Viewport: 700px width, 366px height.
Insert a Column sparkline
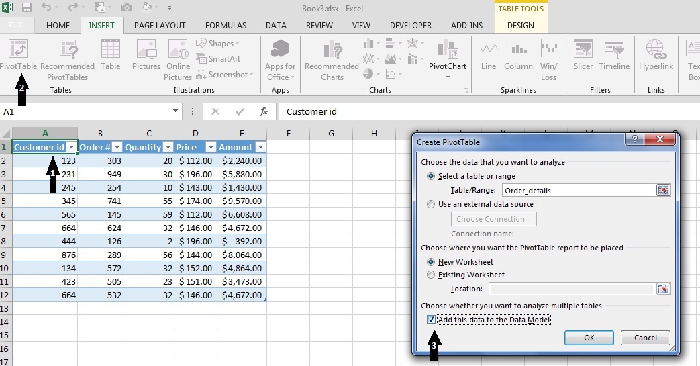tap(518, 55)
